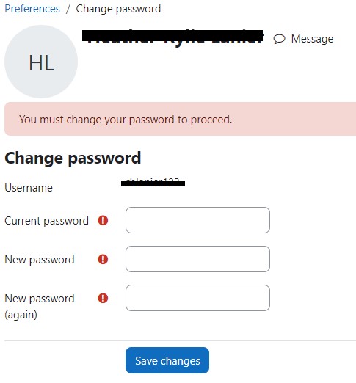Click the required icon beside New password (again)
356x383 pixels.
click(103, 298)
